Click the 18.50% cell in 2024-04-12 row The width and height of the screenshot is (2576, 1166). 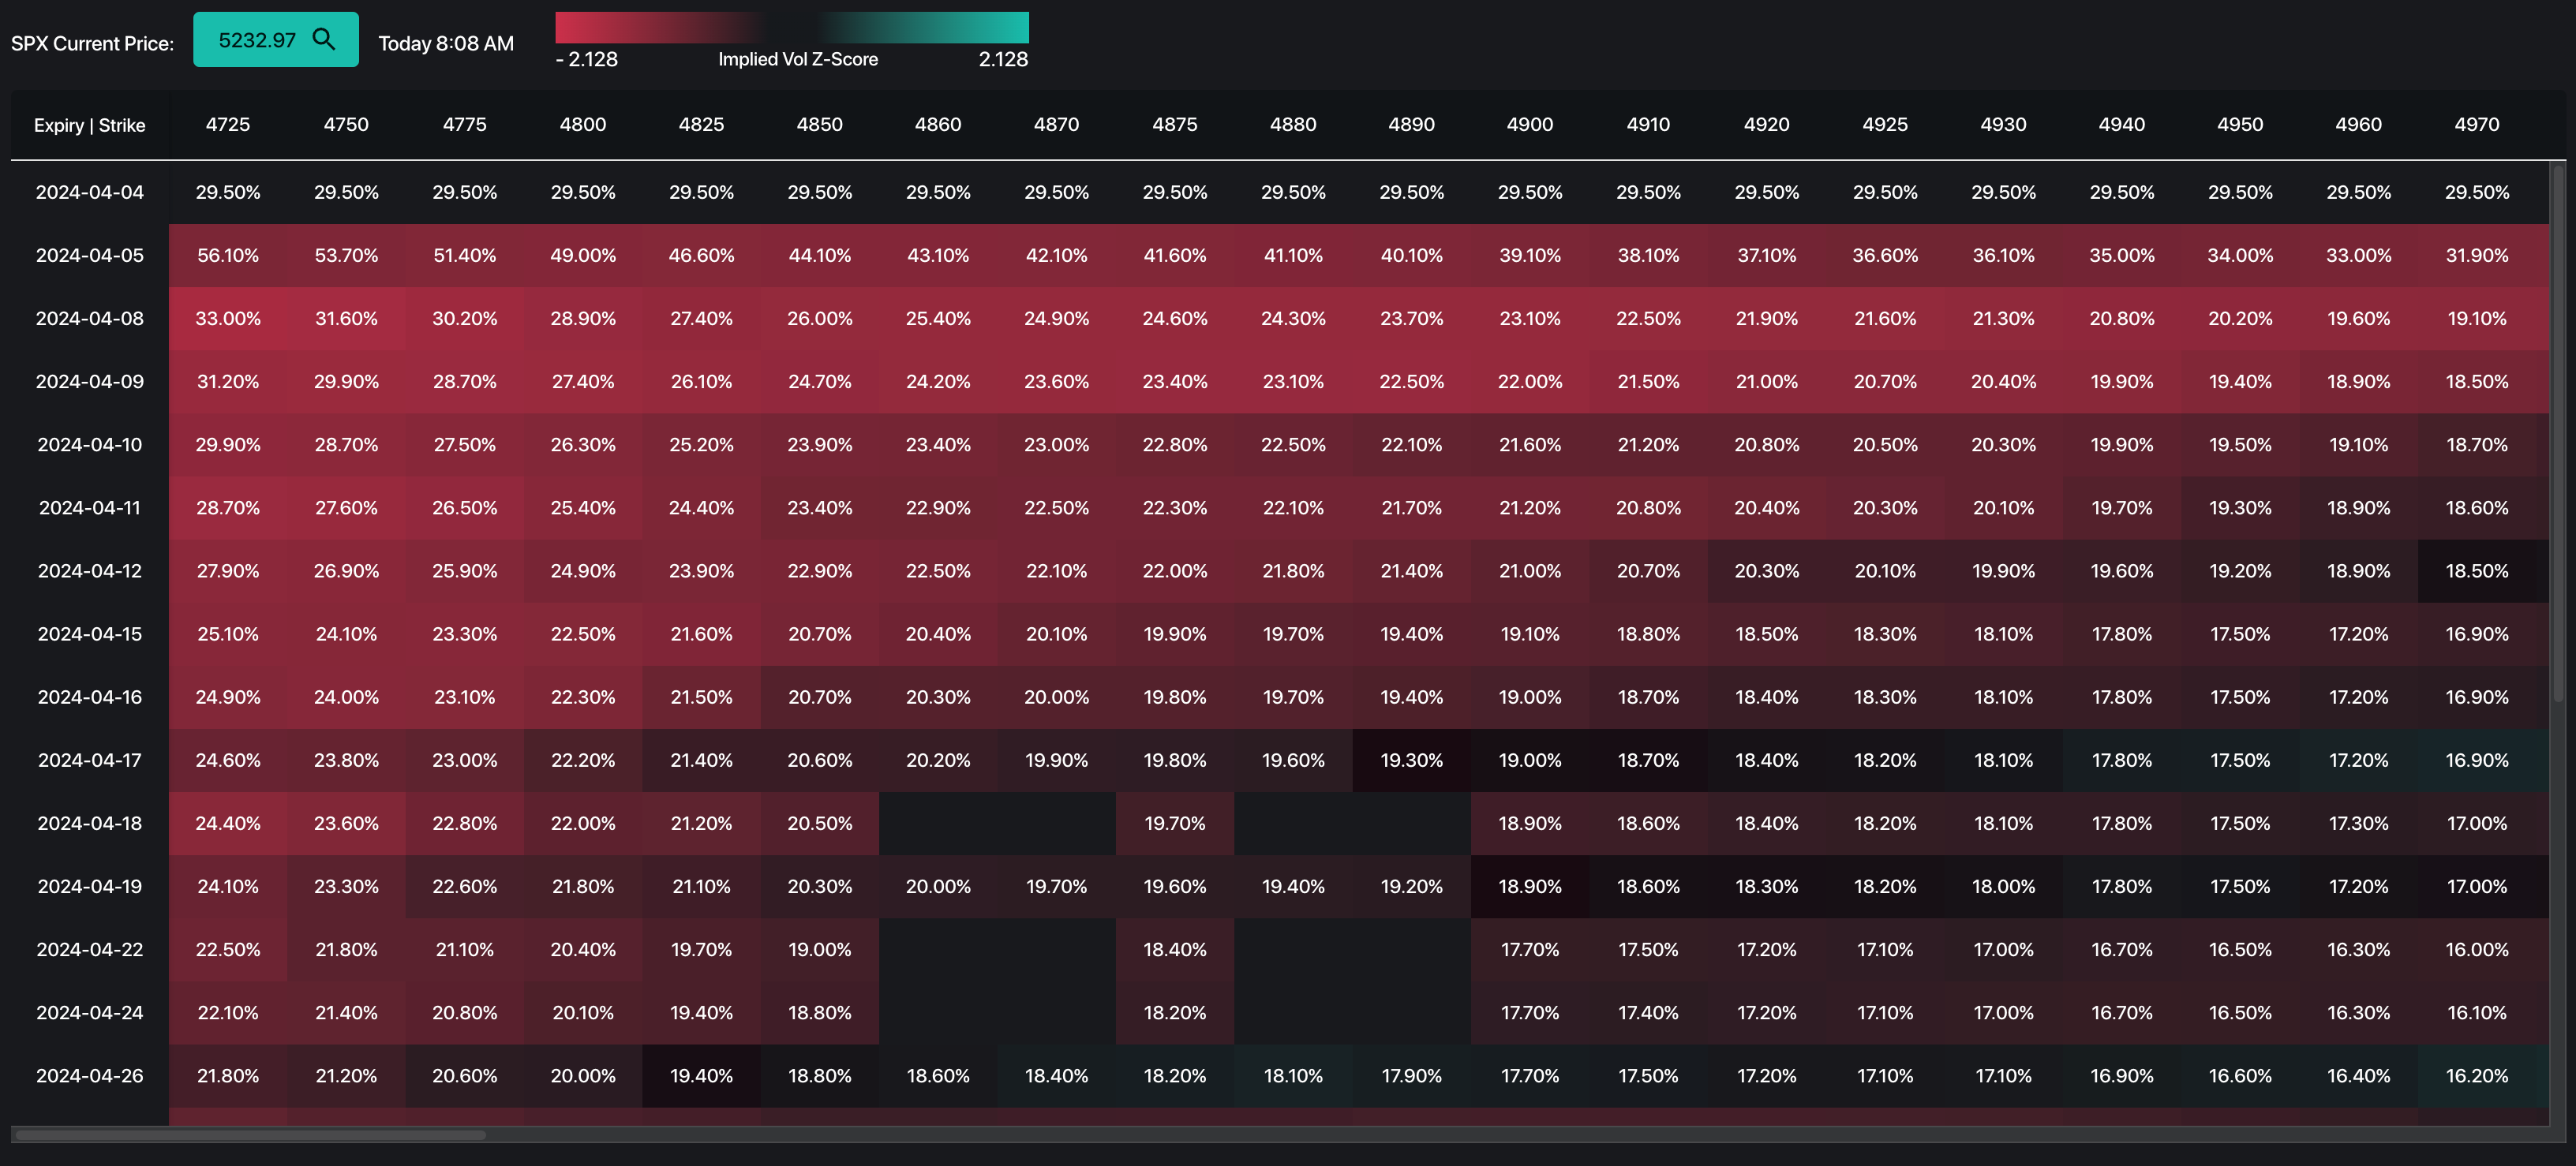(x=2476, y=571)
